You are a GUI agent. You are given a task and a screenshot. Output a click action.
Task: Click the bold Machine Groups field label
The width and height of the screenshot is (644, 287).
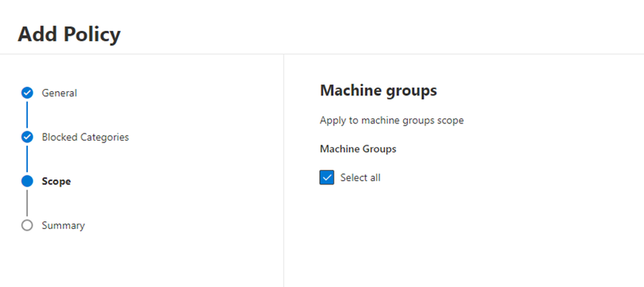coord(358,149)
